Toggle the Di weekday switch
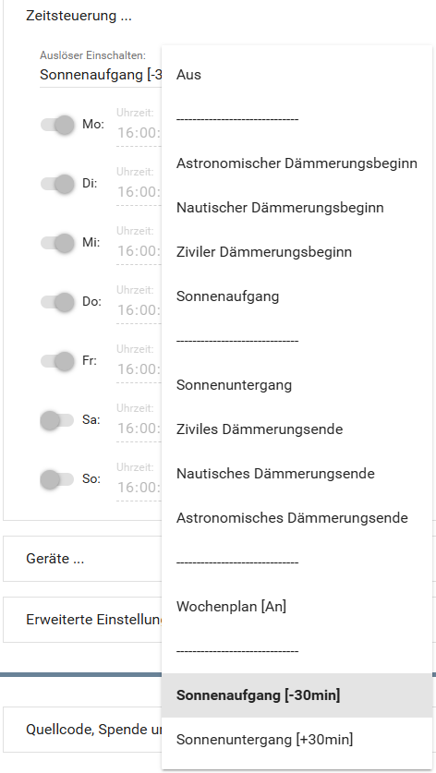Viewport: 436px width, 773px height. [x=57, y=184]
